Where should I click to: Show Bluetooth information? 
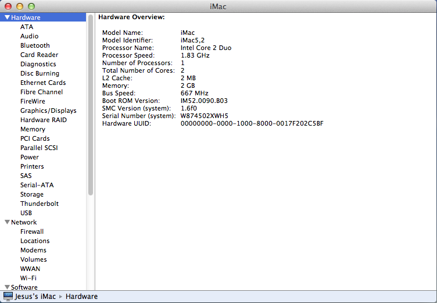[x=35, y=45]
